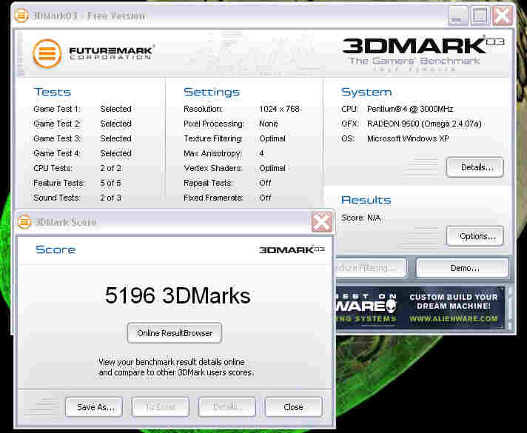Click Game Test 2 Selected value
Viewport: 527px width, 433px height.
pos(115,124)
